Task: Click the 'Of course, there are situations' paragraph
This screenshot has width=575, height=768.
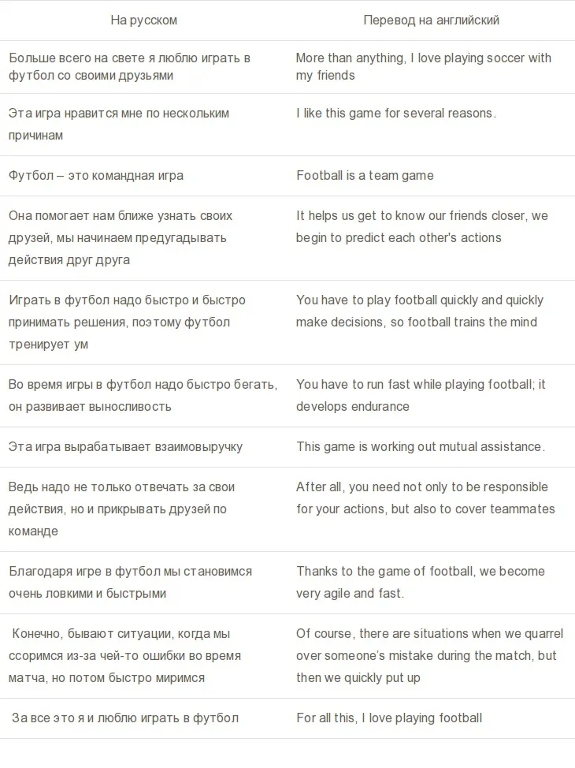Action: pyautogui.click(x=429, y=655)
